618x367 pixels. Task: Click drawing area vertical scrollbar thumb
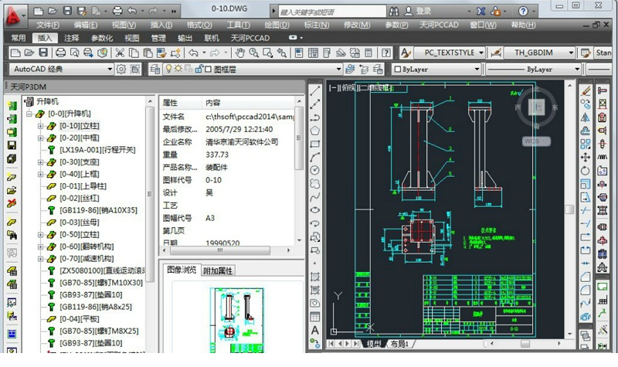point(569,209)
